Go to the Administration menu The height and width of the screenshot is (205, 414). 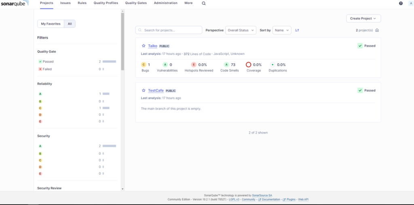(x=166, y=3)
